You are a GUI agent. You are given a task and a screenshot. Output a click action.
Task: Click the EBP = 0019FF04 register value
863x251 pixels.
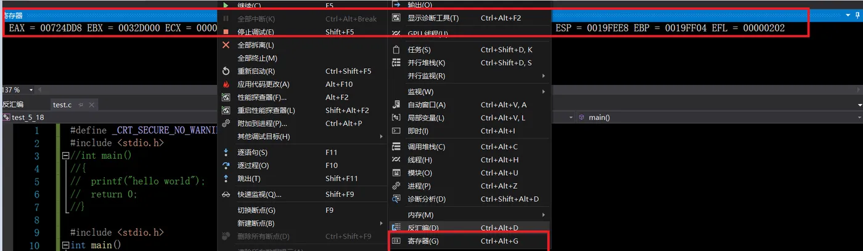671,28
